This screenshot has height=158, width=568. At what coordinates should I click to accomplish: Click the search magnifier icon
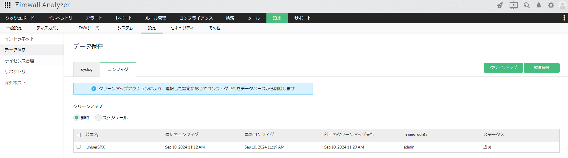(x=527, y=5)
